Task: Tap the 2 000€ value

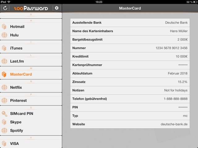Action: coord(183,39)
